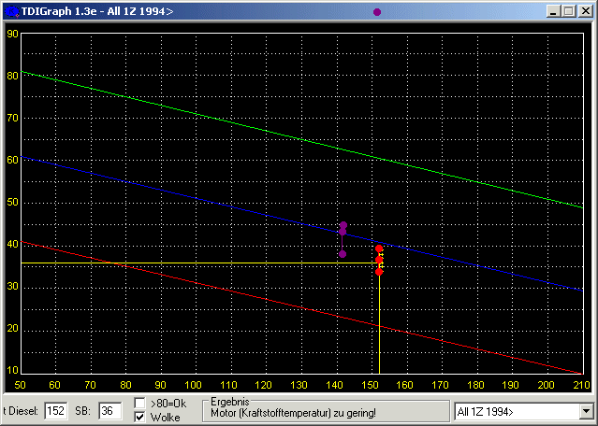Uncheck the Wolke checkbox
Screen dimensions: 598x426
coord(140,417)
